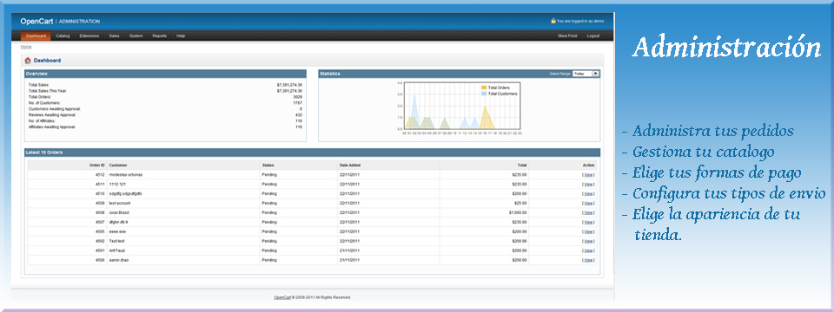Open the Select Range dropdown showing Today

tap(586, 74)
